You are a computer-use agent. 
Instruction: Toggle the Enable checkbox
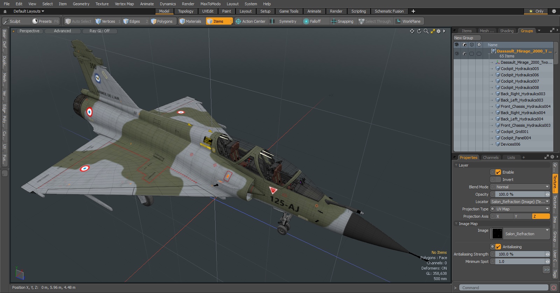498,172
